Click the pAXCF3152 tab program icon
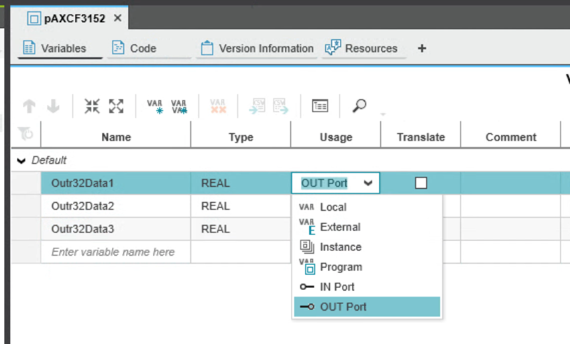This screenshot has width=570, height=344. point(34,18)
